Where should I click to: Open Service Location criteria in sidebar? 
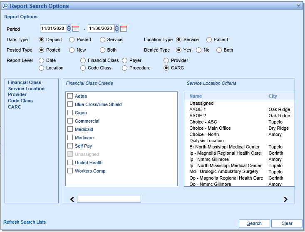[x=26, y=89]
